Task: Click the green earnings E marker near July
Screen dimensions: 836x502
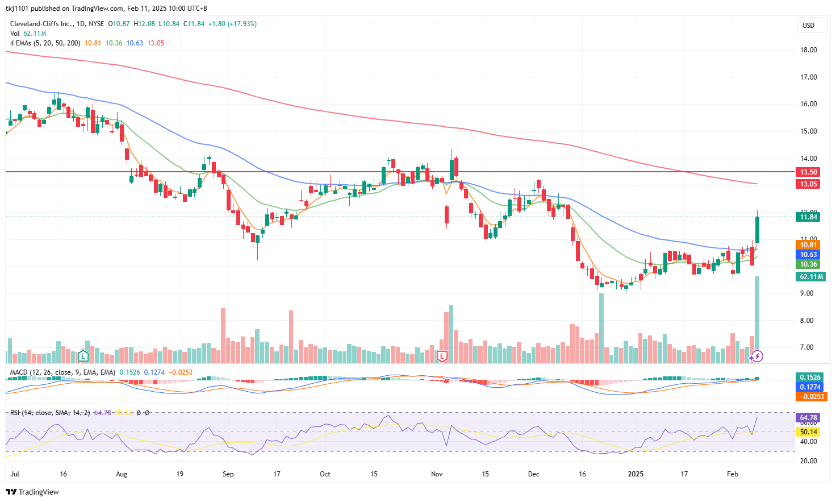Action: tap(83, 356)
